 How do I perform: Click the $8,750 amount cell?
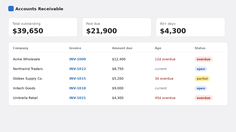point(118,69)
